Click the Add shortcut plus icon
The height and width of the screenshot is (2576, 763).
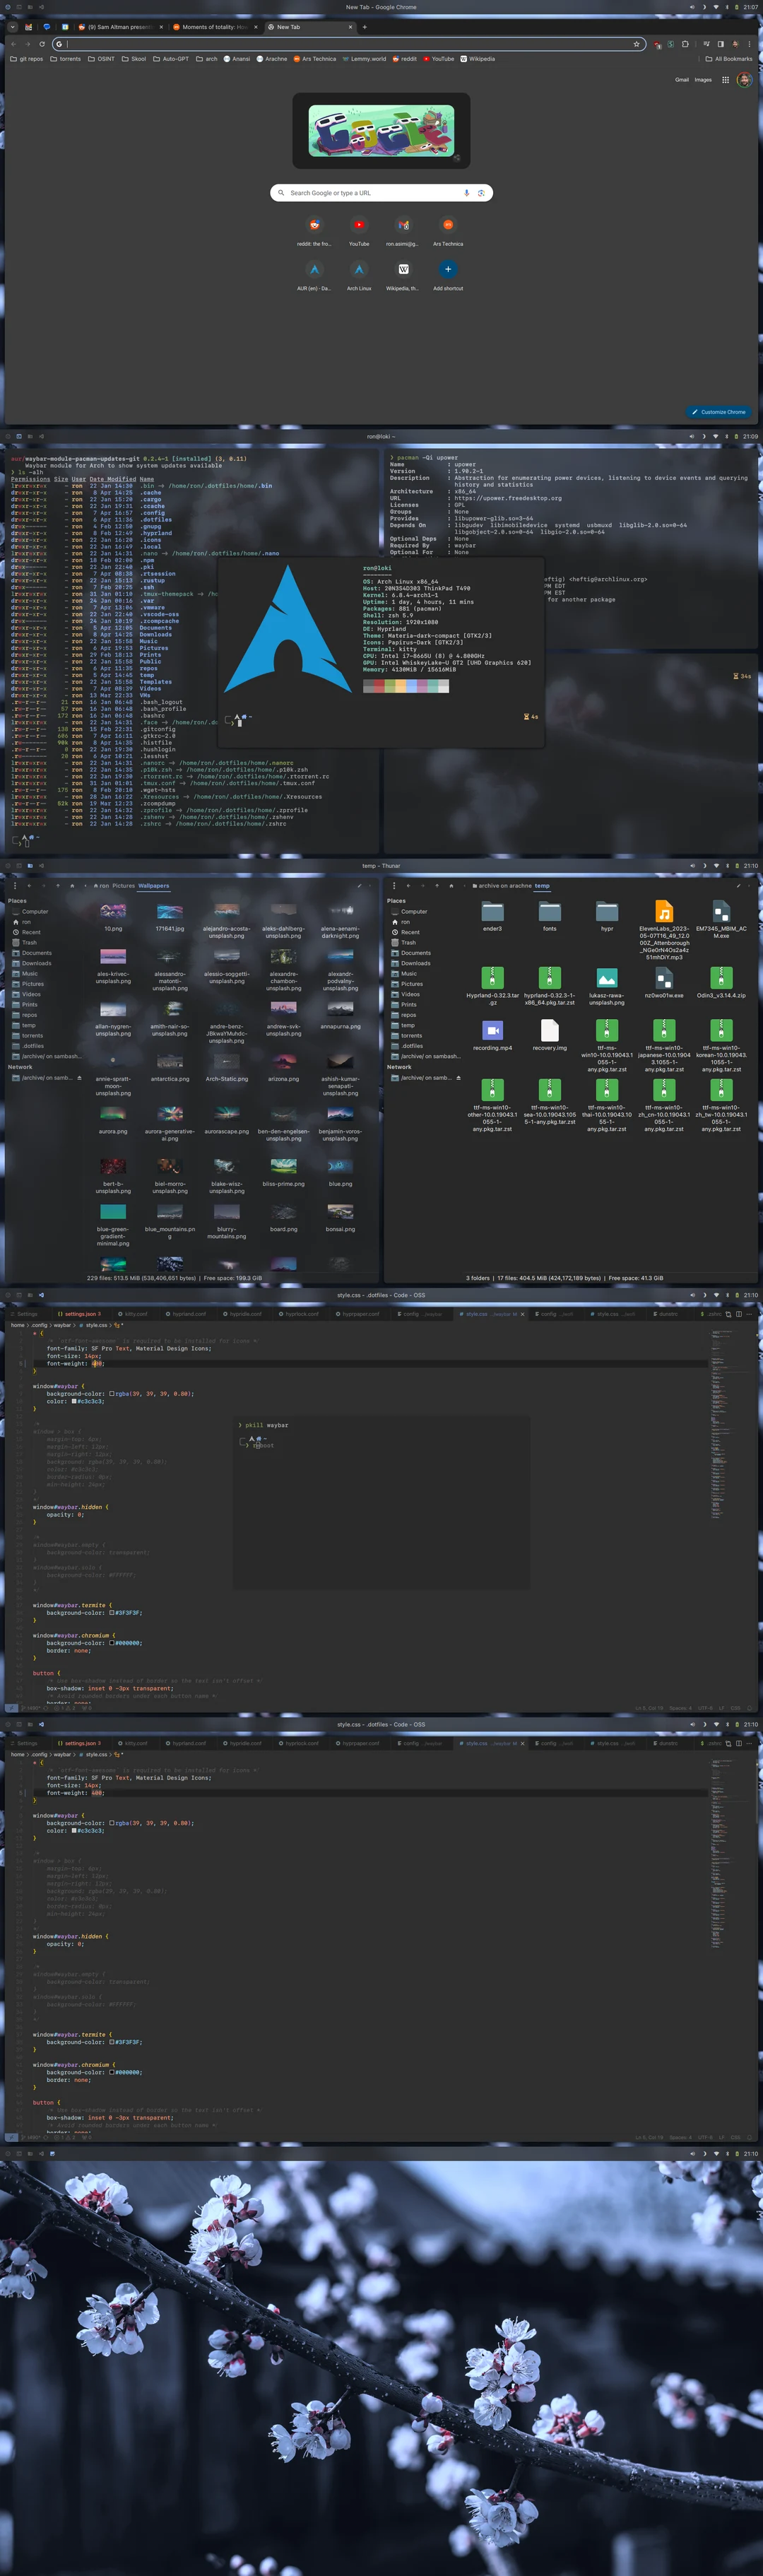click(448, 269)
